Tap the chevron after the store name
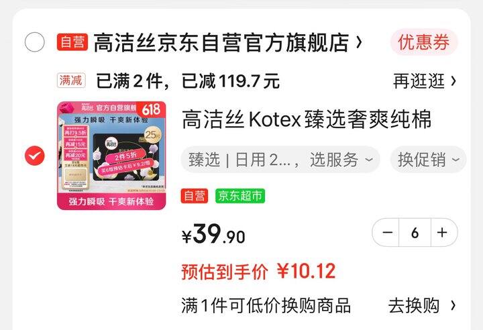 pyautogui.click(x=358, y=42)
